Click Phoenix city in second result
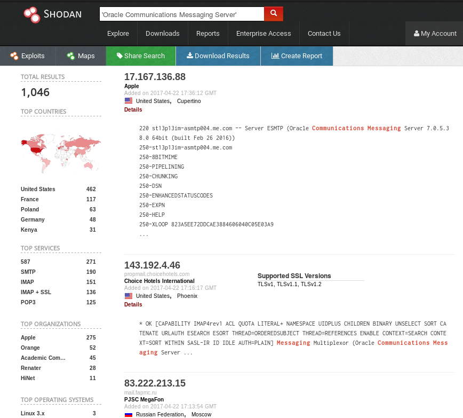Image resolution: width=463 pixels, height=418 pixels. click(187, 296)
